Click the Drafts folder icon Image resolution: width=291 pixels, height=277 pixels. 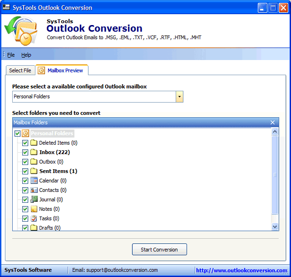click(34, 228)
